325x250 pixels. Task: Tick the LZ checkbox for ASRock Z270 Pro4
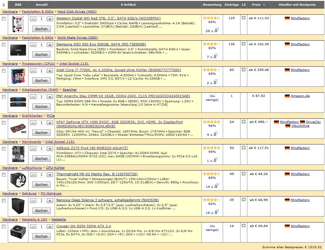pyautogui.click(x=244, y=148)
